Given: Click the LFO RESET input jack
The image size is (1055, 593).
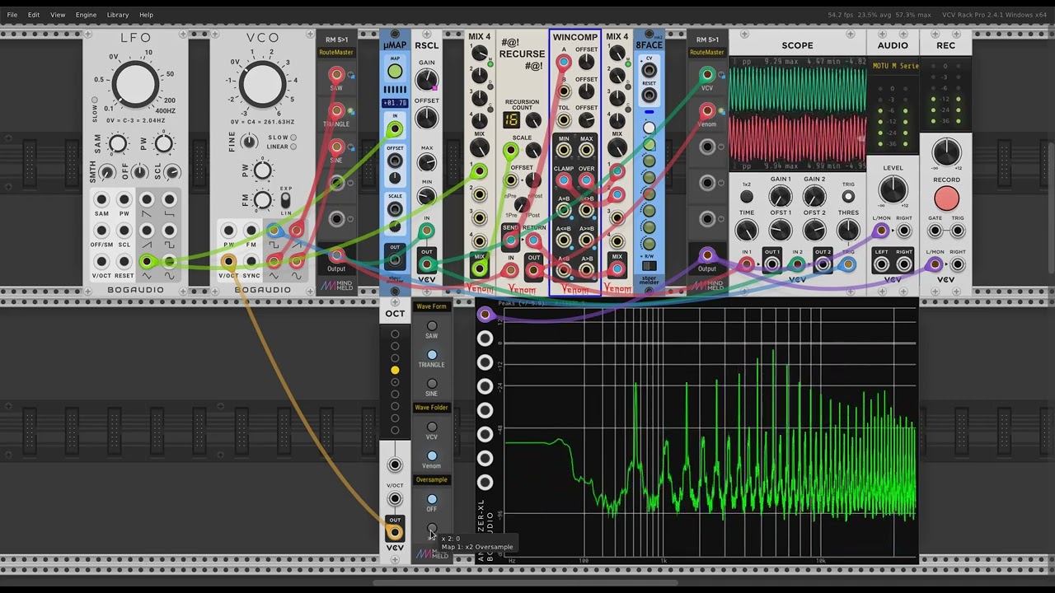Looking at the screenshot, I should click(124, 262).
